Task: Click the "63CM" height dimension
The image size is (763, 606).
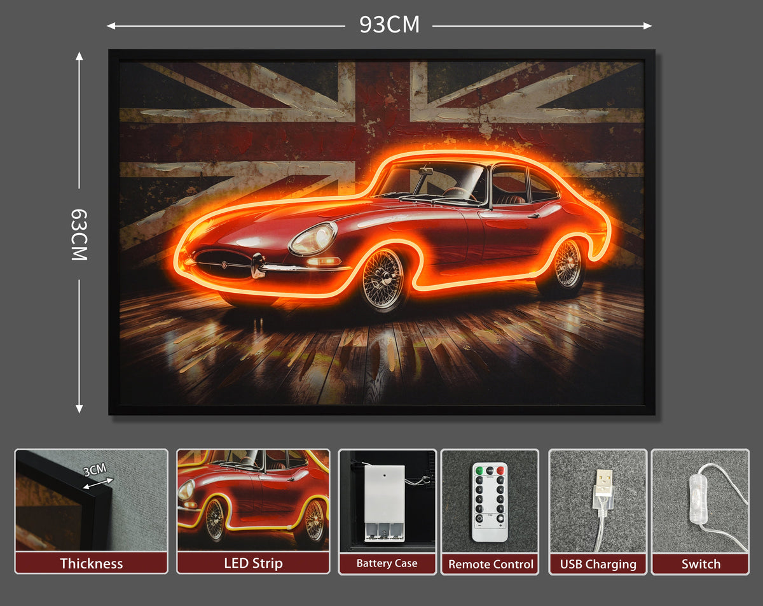Action: point(79,234)
